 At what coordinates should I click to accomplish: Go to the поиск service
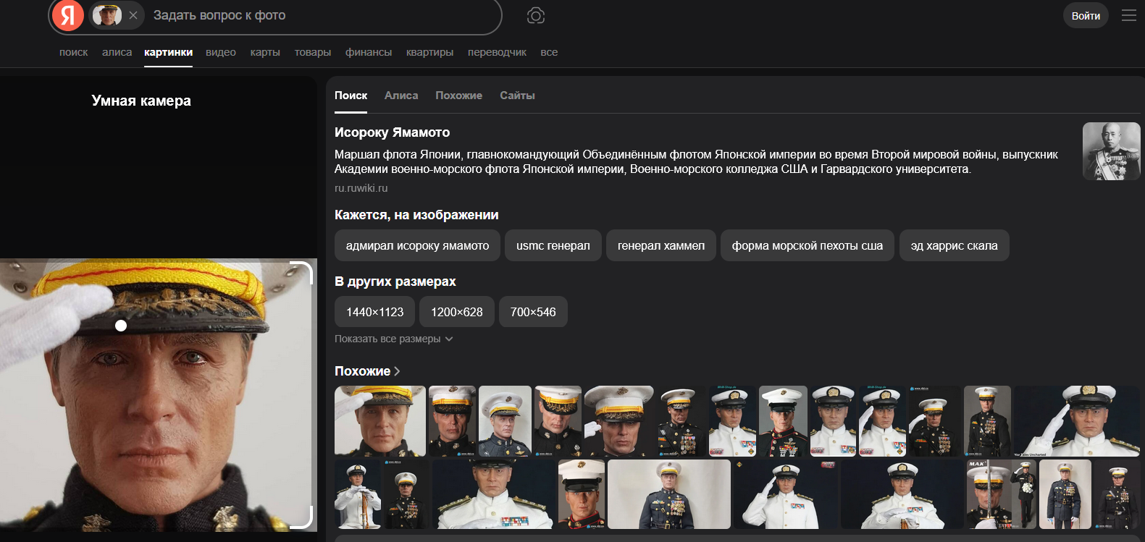[x=74, y=52]
